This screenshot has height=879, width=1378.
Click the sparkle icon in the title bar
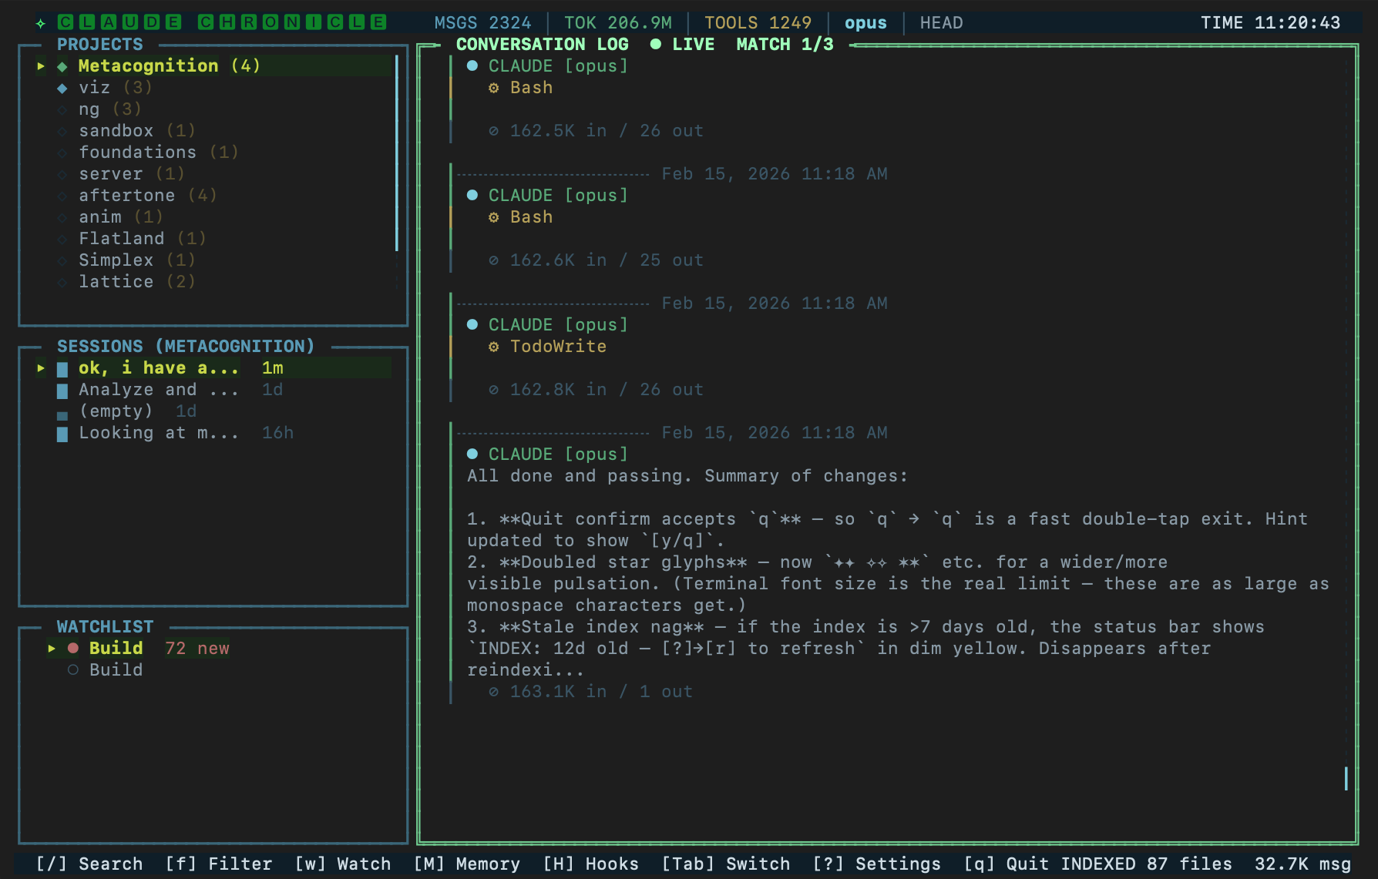pyautogui.click(x=40, y=22)
